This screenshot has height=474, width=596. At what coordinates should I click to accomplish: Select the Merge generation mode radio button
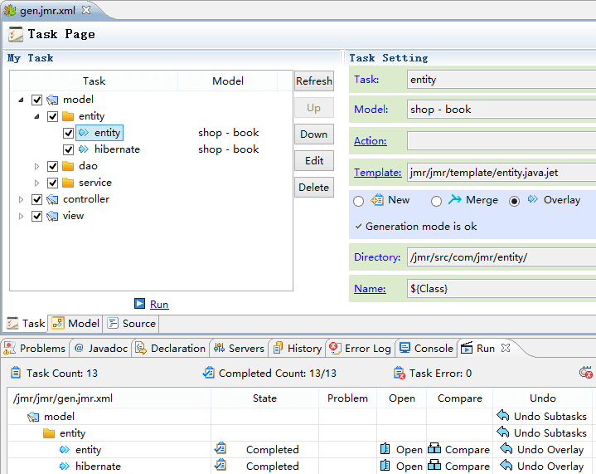click(x=436, y=201)
